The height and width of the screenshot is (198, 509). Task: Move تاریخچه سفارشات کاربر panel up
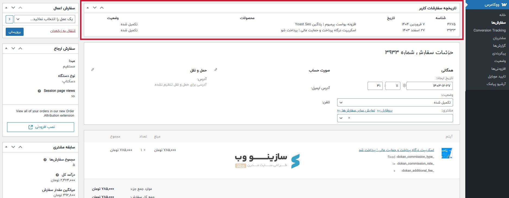point(102,8)
